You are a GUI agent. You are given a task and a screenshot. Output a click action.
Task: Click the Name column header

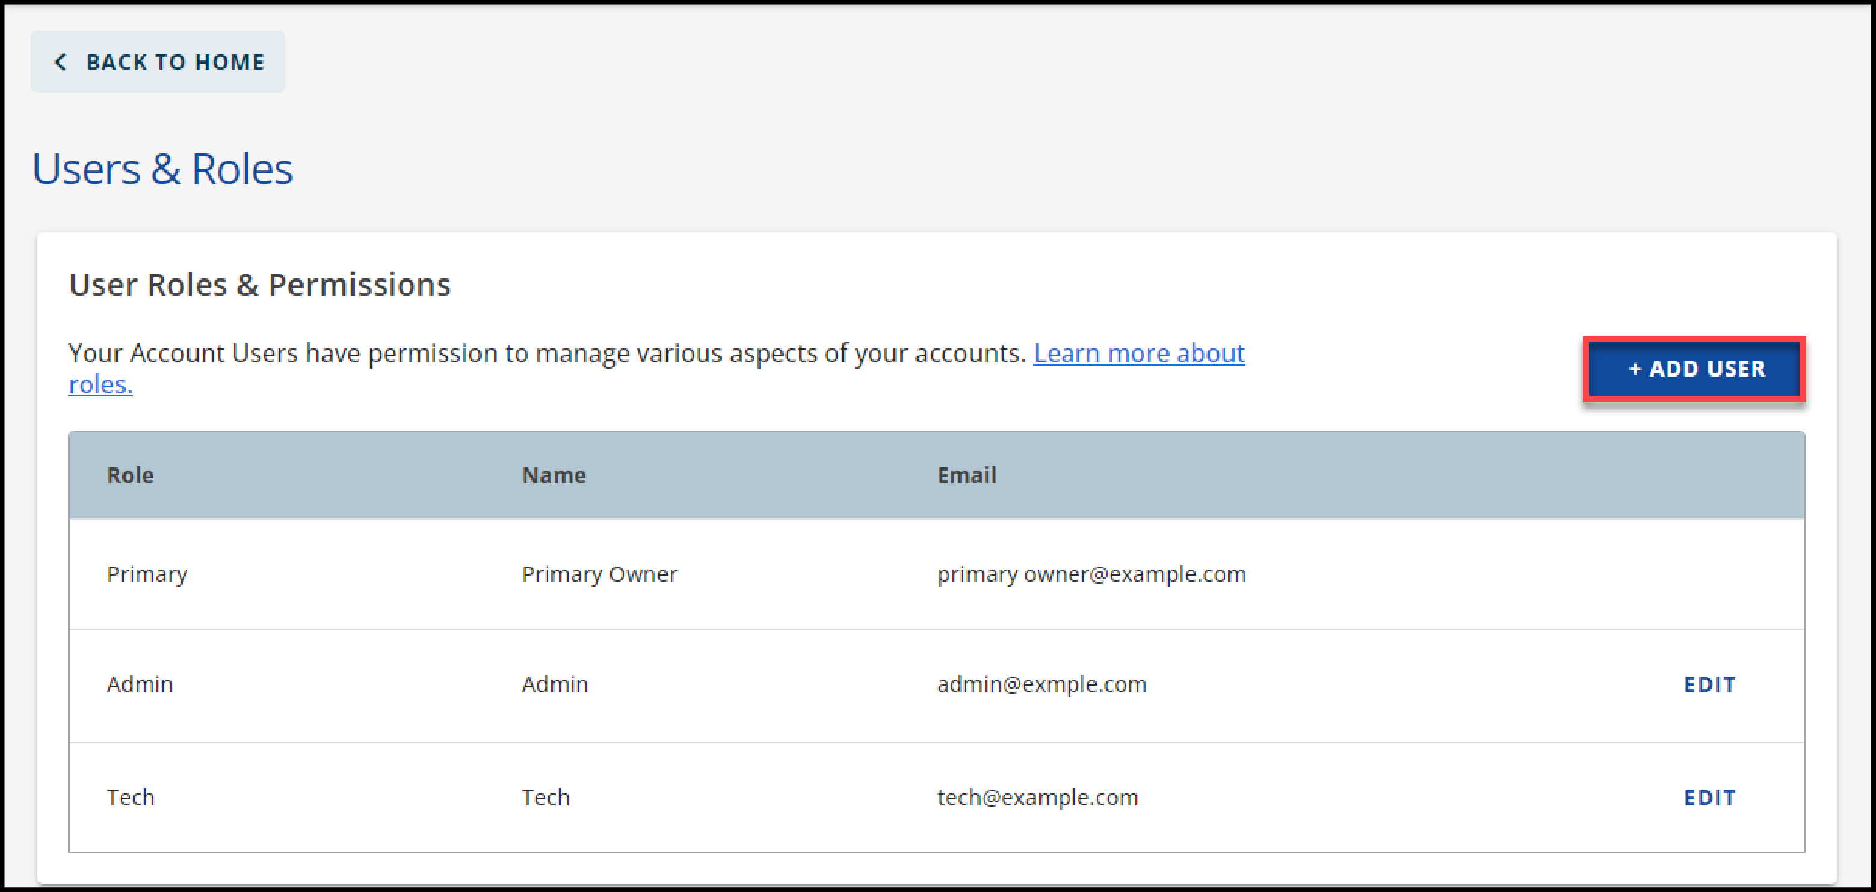(x=554, y=476)
